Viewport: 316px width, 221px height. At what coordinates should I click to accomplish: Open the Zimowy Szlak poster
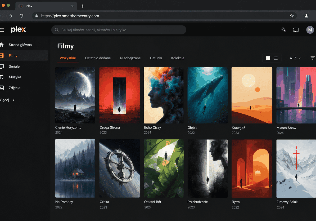pyautogui.click(x=296, y=169)
